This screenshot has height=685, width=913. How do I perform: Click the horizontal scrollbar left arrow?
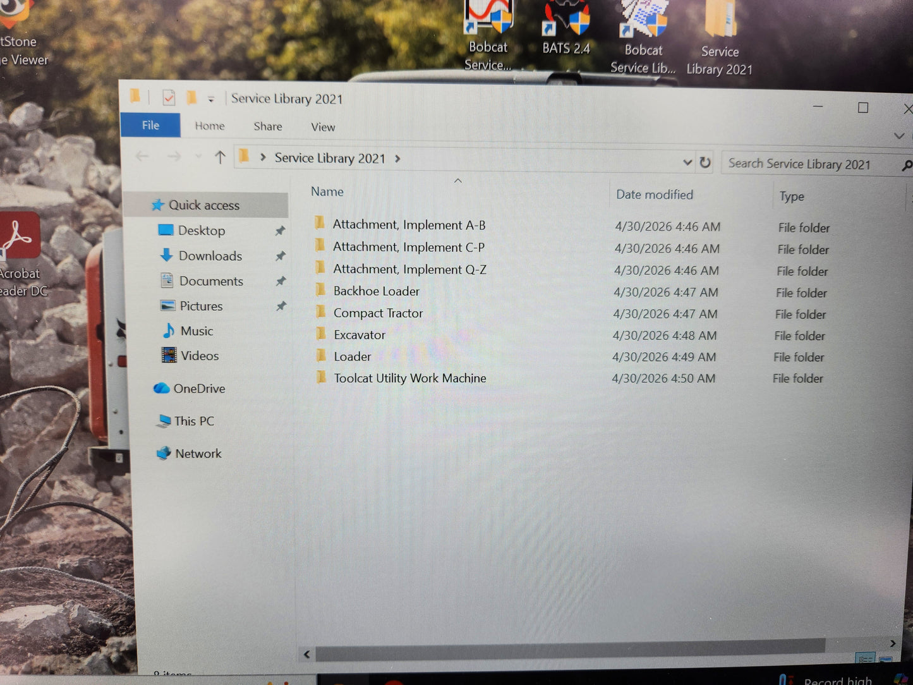coord(307,654)
